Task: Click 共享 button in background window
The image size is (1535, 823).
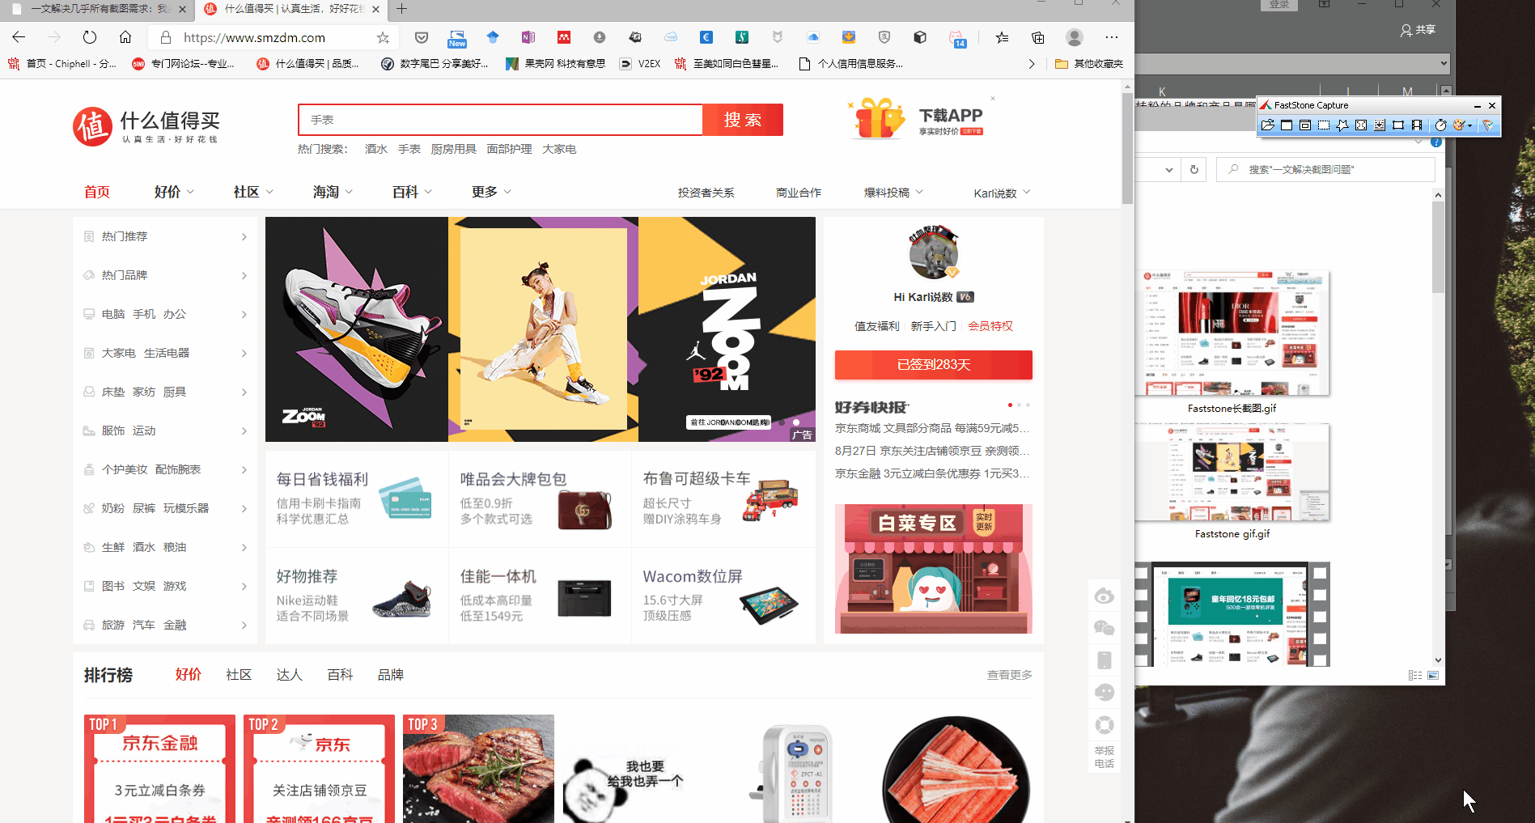Action: coord(1418,30)
